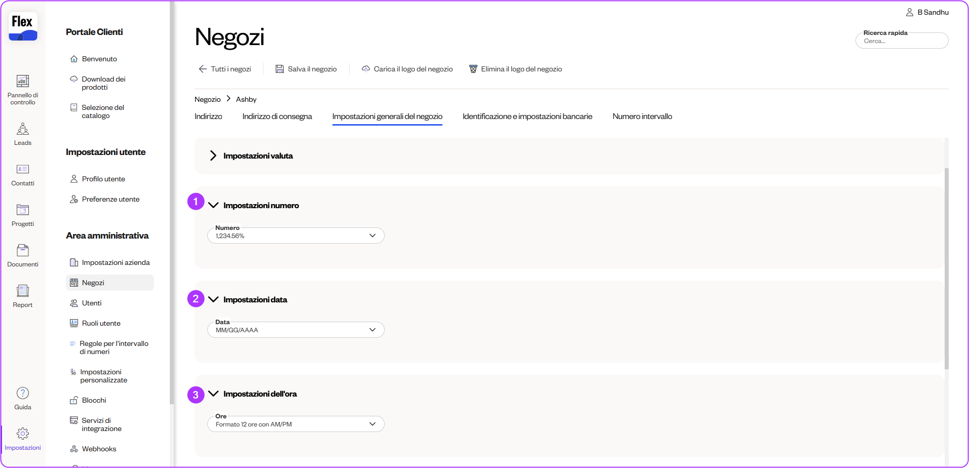The image size is (969, 468).
Task: Collapse the Impostazioni numero section
Action: 213,206
